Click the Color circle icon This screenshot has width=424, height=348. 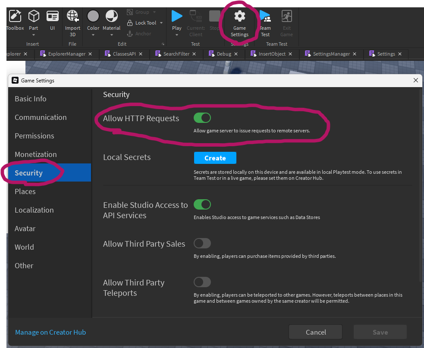pos(93,16)
